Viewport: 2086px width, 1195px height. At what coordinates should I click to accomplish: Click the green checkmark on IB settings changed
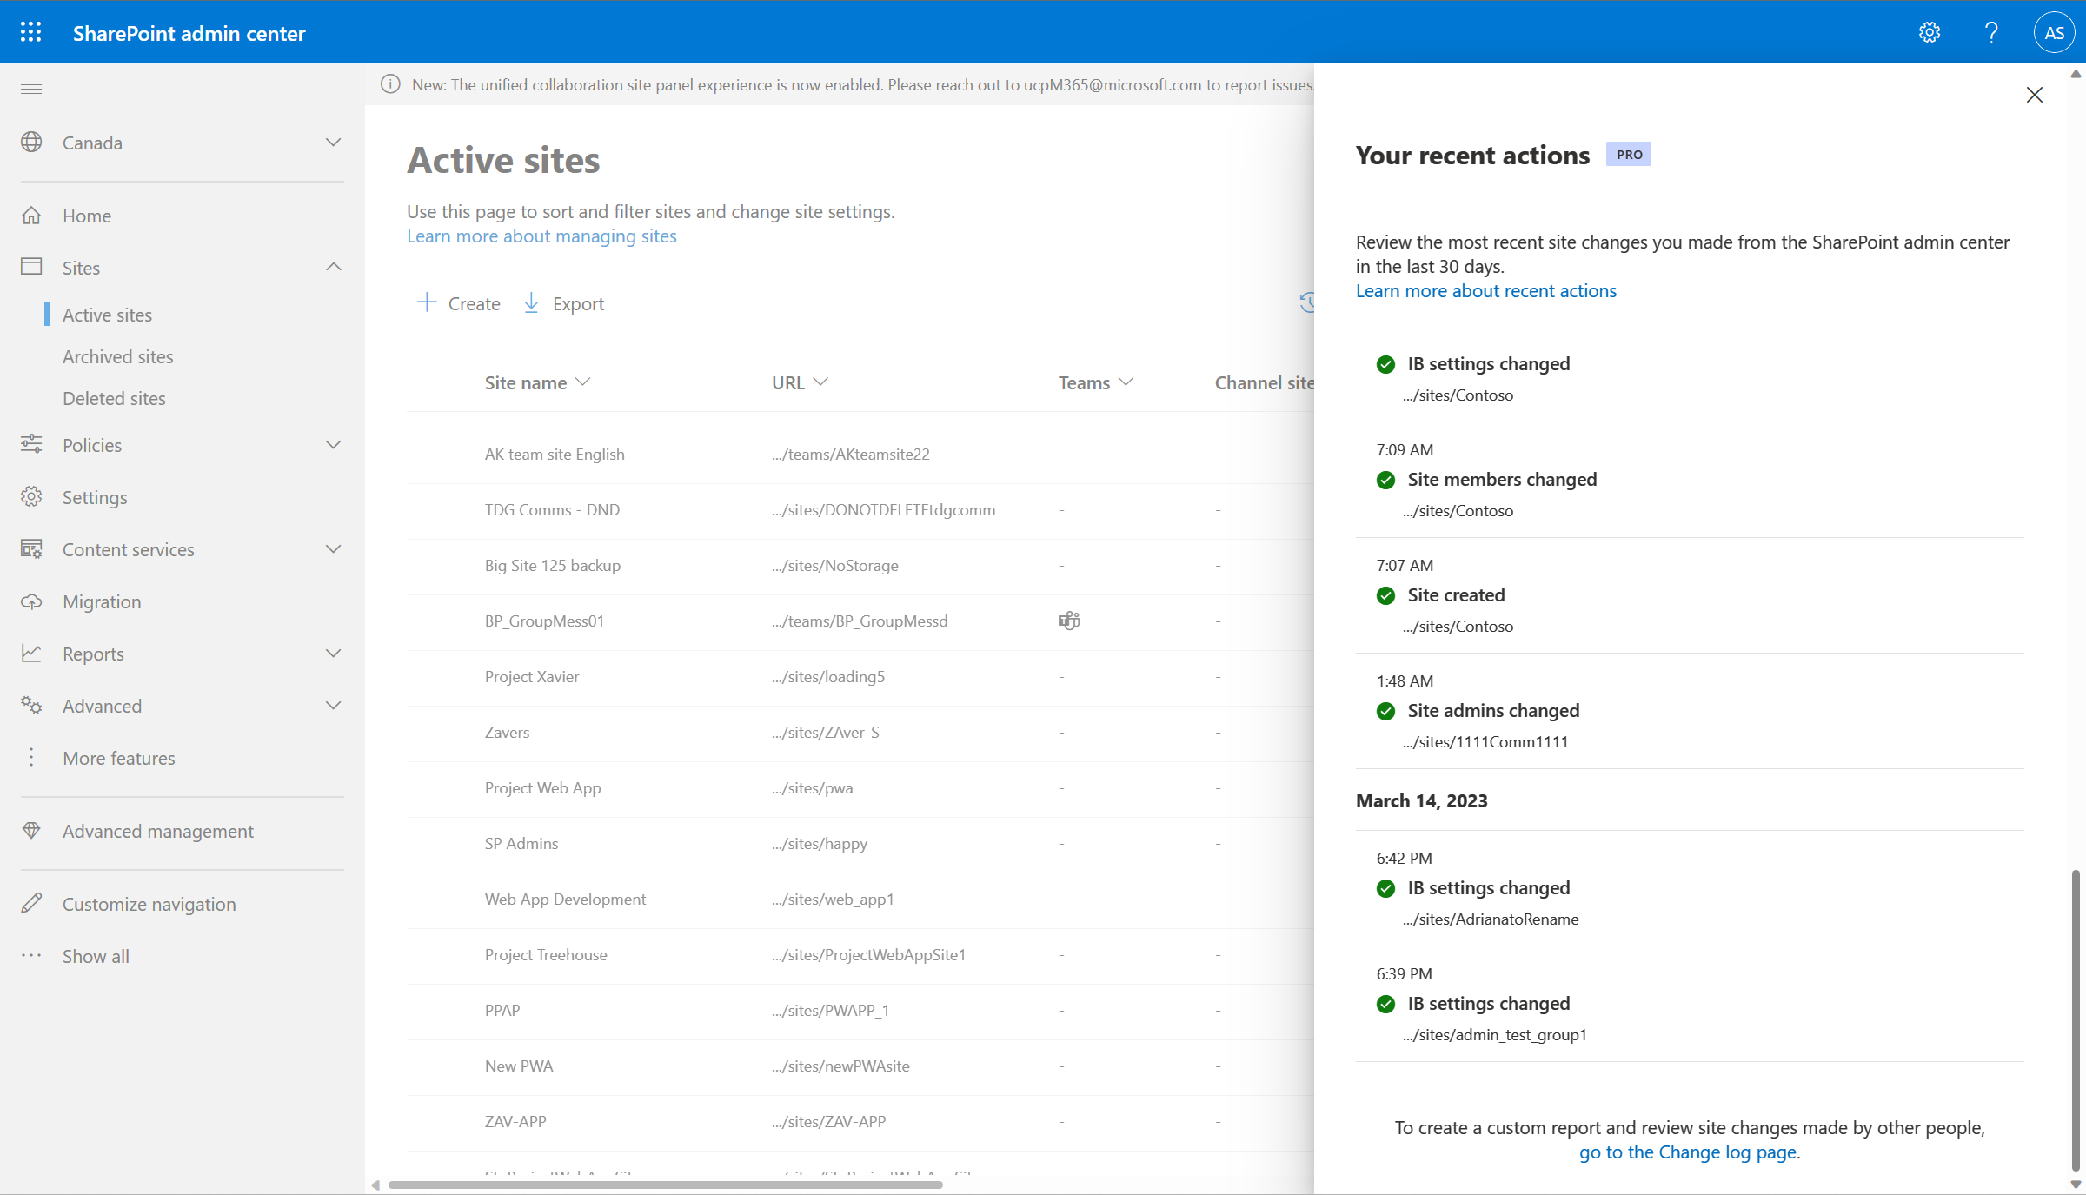[1385, 364]
